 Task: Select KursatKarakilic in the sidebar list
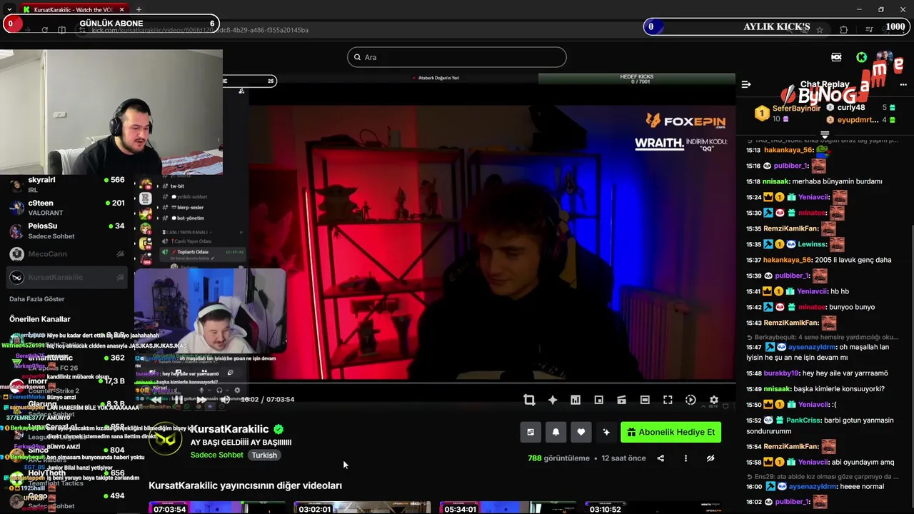(x=66, y=277)
